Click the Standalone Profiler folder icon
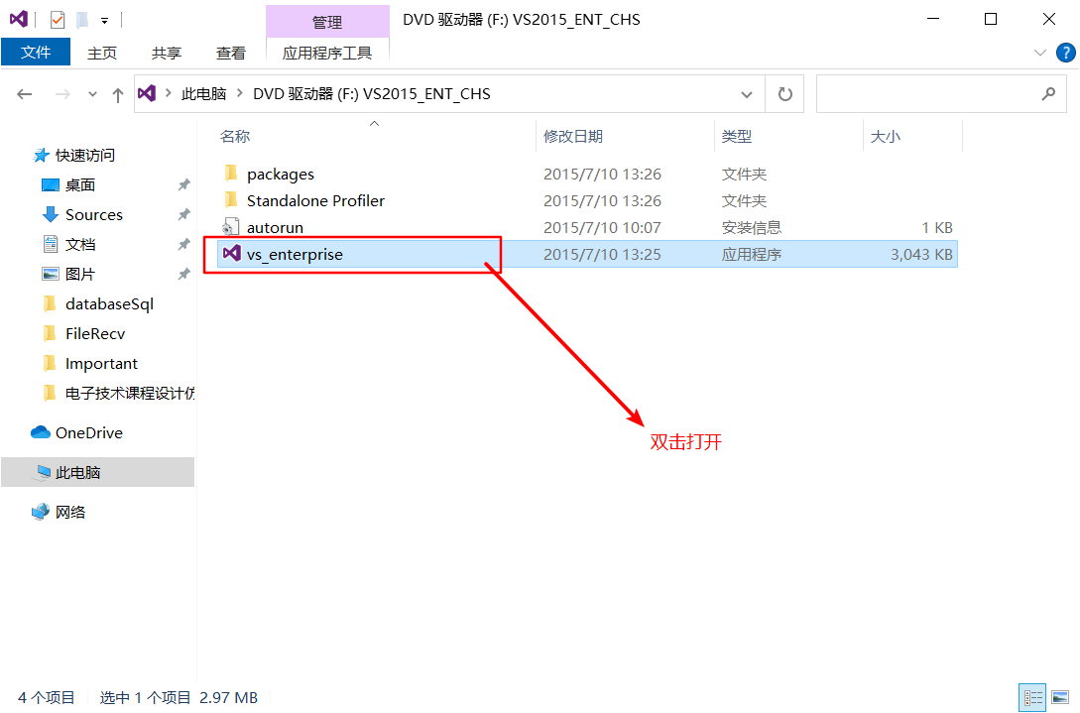 click(231, 199)
